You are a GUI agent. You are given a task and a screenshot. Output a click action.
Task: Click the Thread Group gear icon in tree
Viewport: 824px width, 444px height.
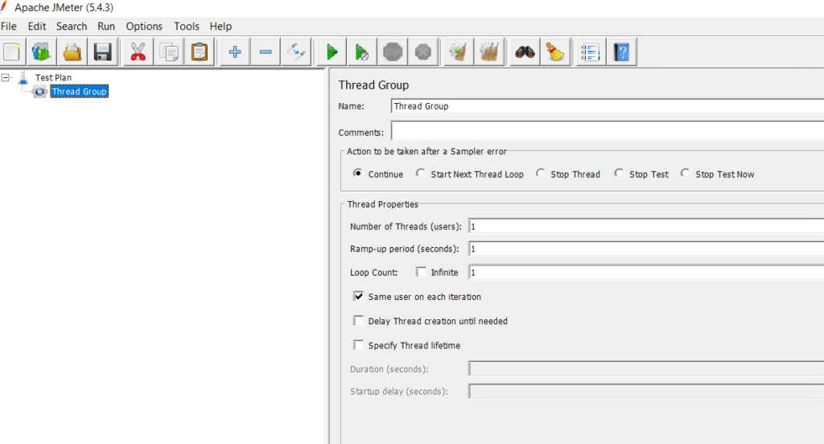pyautogui.click(x=39, y=92)
